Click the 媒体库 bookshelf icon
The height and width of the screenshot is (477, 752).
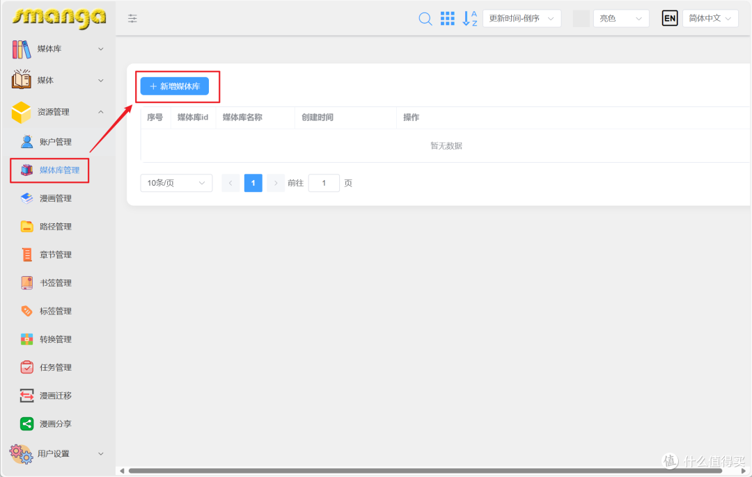[x=21, y=49]
